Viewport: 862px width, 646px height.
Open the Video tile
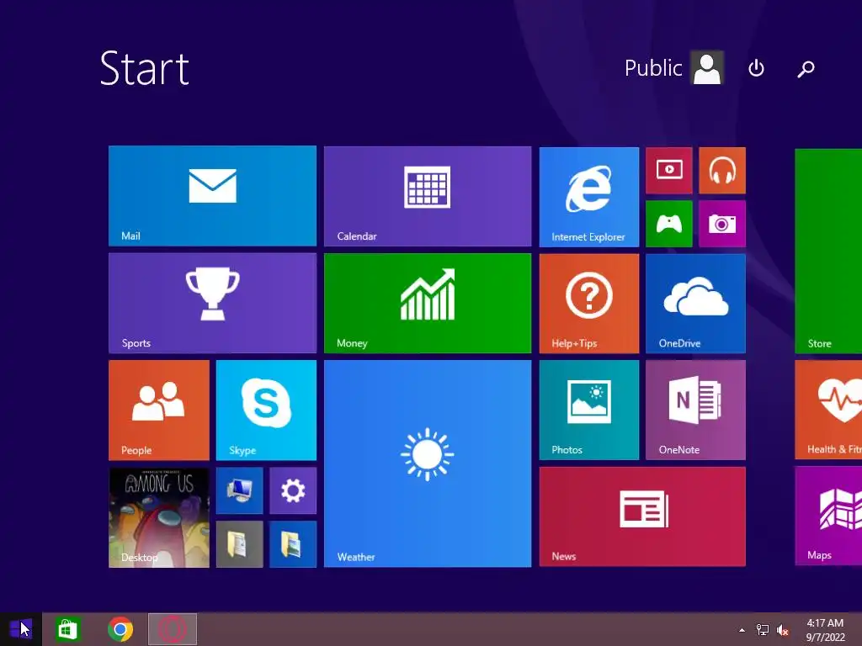pos(668,170)
